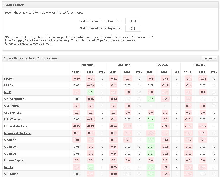Follow the AxiTrader broker link
Screen dimensions: 221x177
[x=11, y=174]
